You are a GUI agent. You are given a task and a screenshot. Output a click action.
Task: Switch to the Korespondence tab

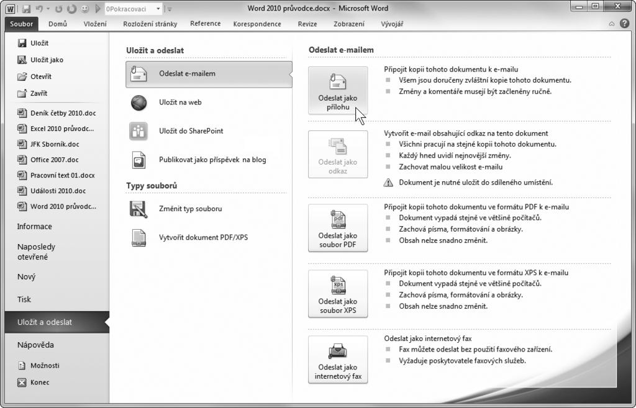(257, 24)
